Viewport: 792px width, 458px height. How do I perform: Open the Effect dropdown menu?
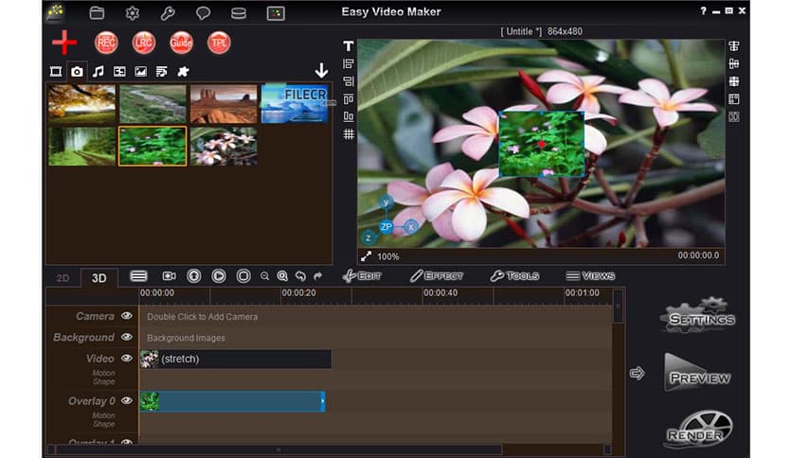coord(436,276)
